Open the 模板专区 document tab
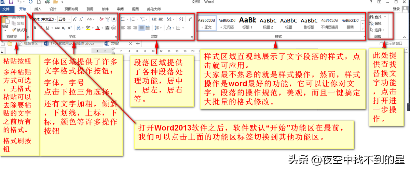 tap(28, 44)
